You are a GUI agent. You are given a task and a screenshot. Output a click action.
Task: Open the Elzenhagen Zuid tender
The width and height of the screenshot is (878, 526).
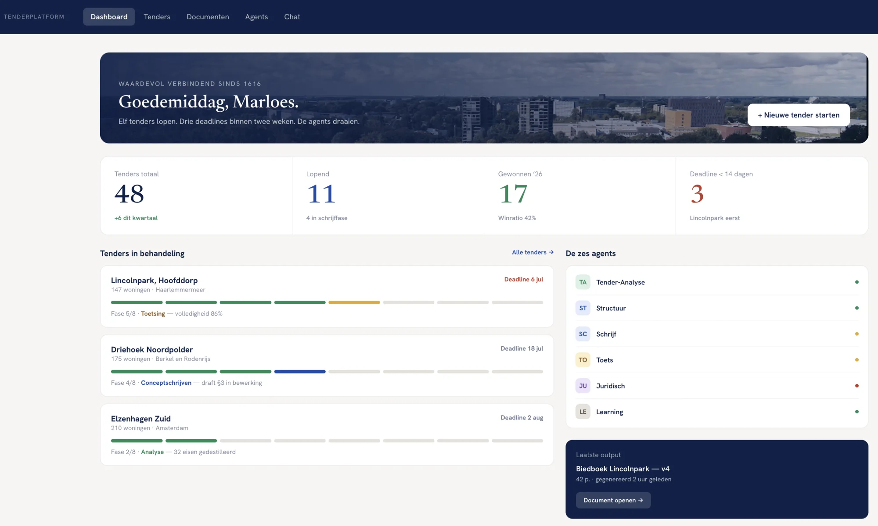(327, 435)
